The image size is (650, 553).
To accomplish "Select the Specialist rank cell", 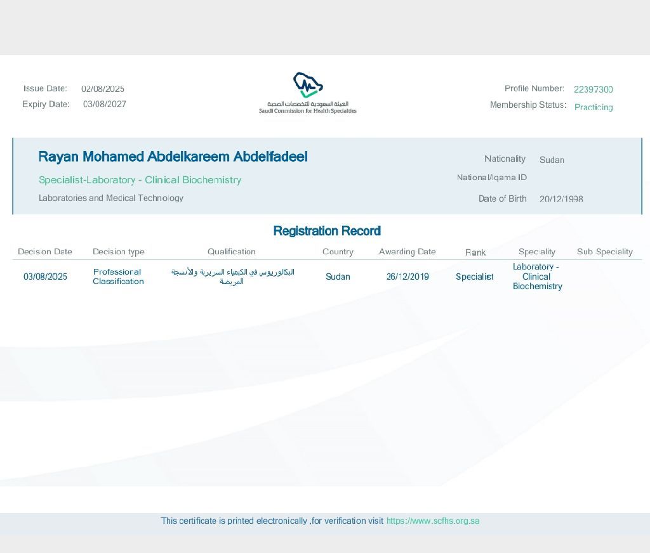I will tap(474, 276).
